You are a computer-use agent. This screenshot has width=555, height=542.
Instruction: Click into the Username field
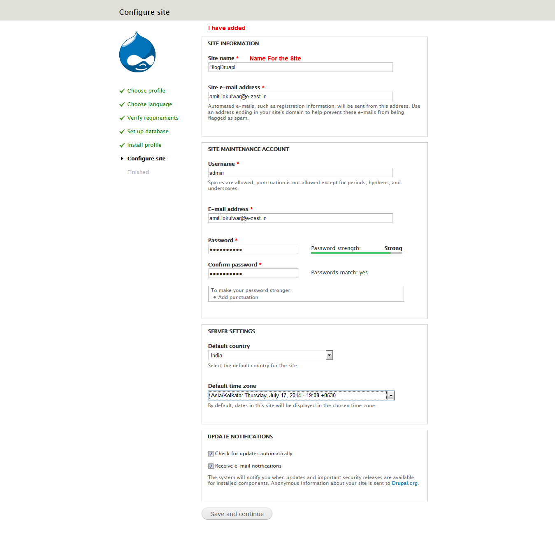click(x=300, y=173)
